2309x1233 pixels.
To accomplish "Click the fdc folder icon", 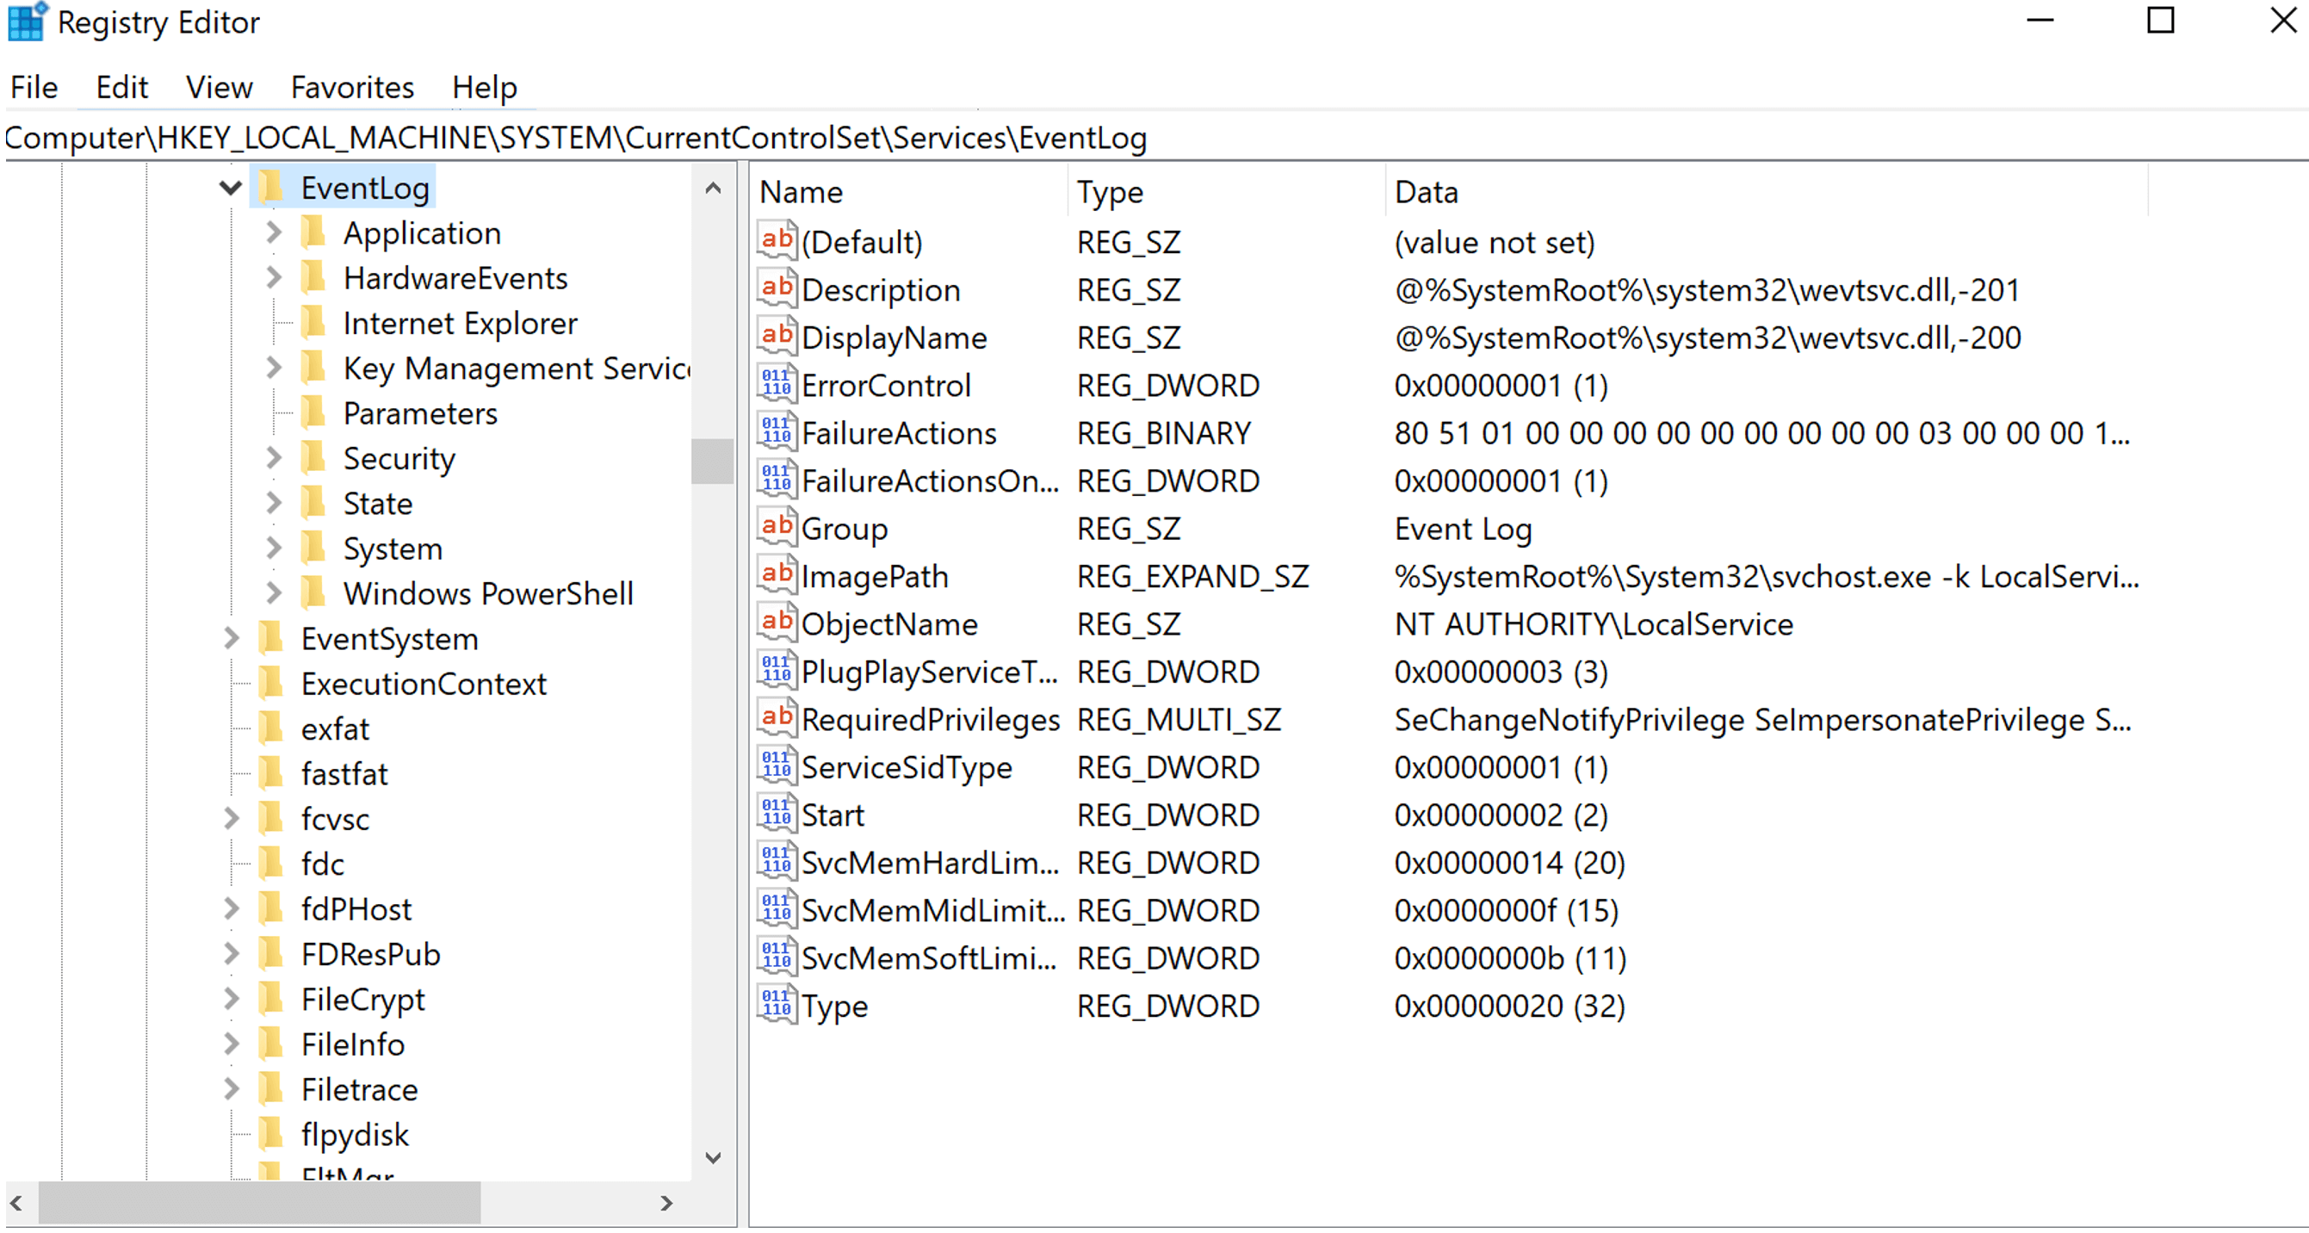I will [x=270, y=863].
